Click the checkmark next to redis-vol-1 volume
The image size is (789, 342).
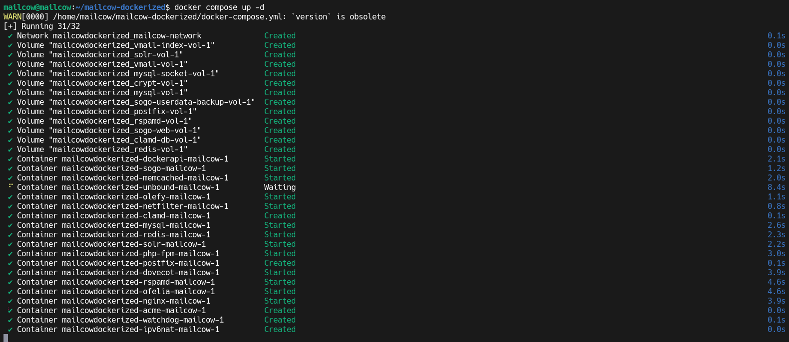click(x=10, y=150)
